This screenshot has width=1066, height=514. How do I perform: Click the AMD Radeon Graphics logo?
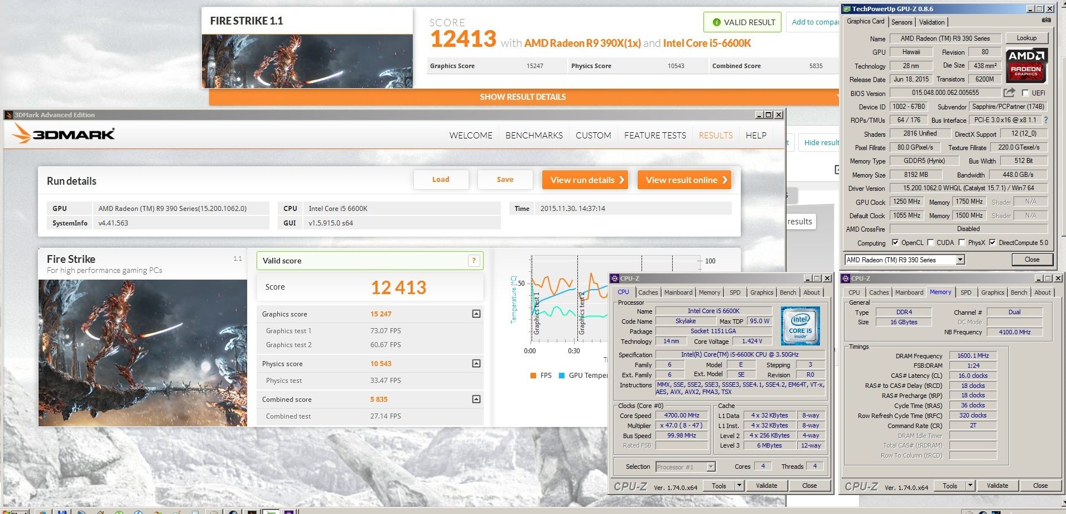(1026, 65)
